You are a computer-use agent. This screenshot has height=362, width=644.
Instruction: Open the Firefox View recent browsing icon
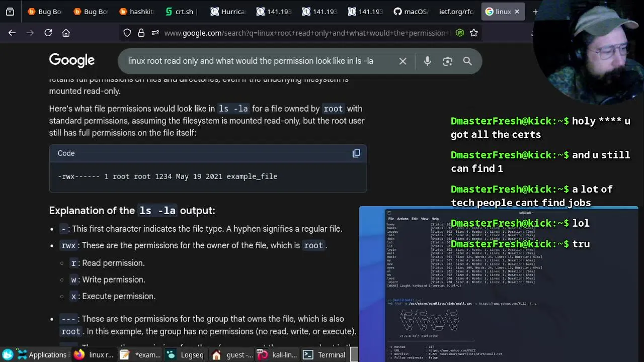pyautogui.click(x=10, y=12)
